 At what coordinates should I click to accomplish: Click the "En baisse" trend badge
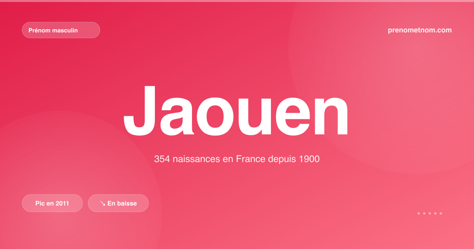point(118,203)
